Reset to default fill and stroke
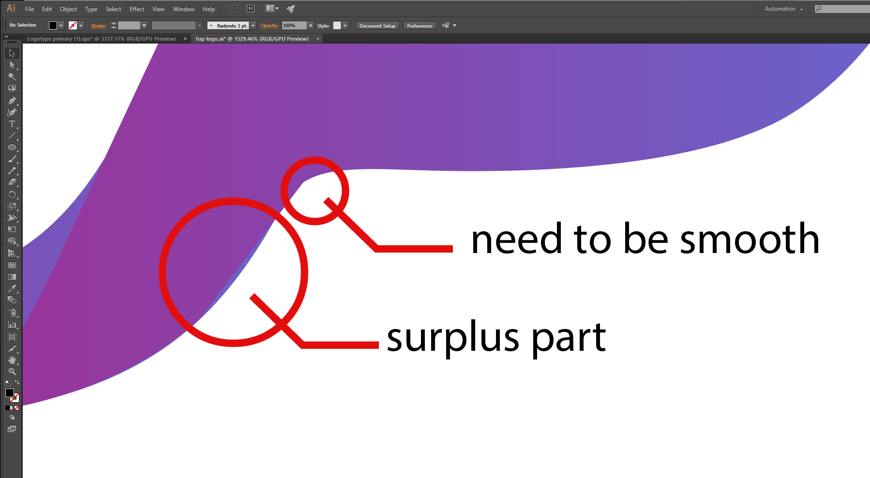This screenshot has height=478, width=870. (x=7, y=383)
